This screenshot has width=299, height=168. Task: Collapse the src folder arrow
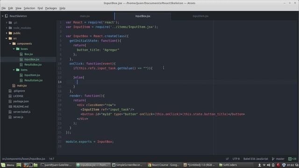7,38
